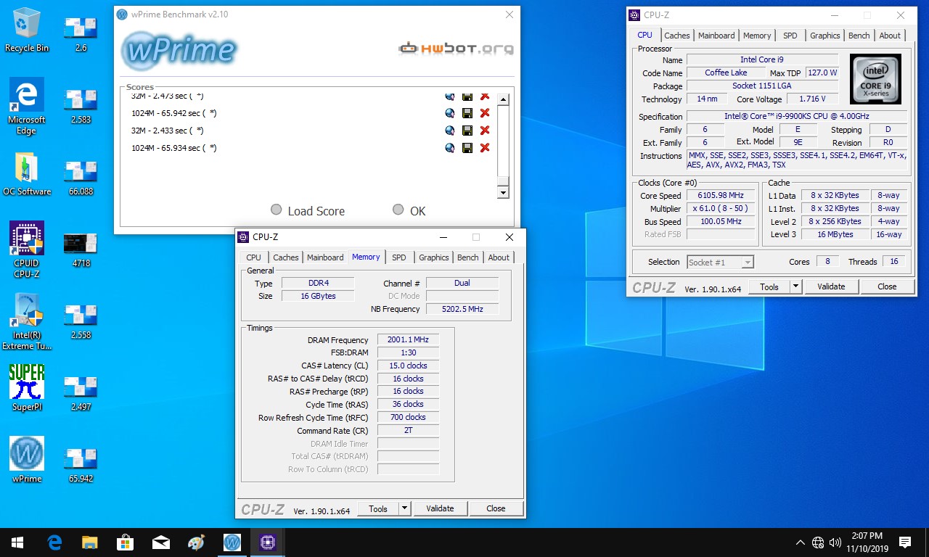Launch CPUID CPU-Z desktop shortcut

click(27, 249)
